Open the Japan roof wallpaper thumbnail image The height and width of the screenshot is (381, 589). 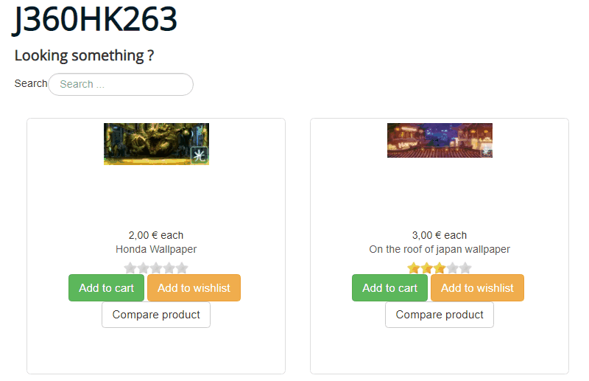pyautogui.click(x=440, y=140)
